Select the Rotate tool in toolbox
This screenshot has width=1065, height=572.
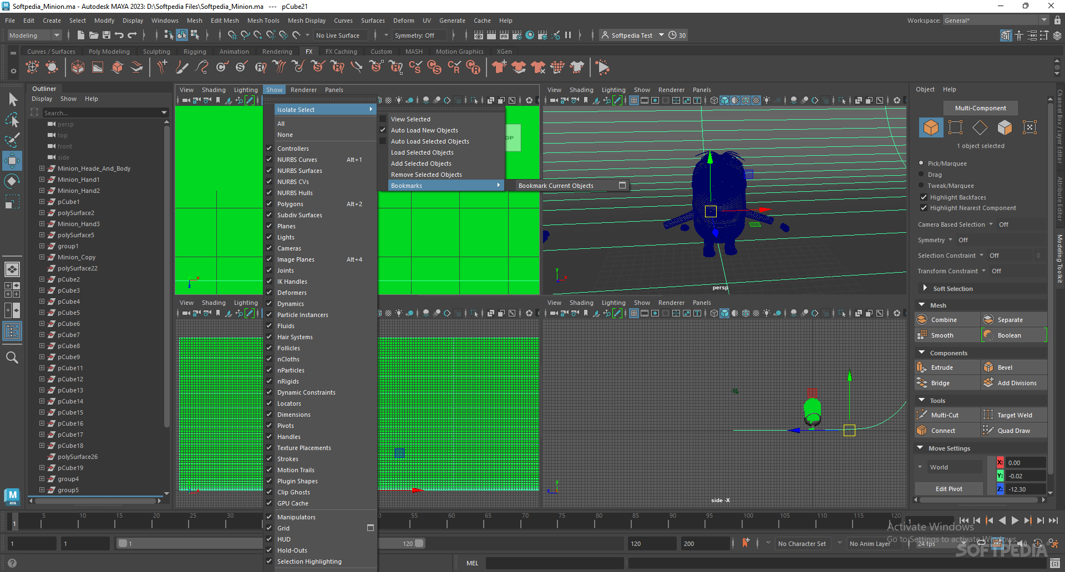(x=12, y=181)
